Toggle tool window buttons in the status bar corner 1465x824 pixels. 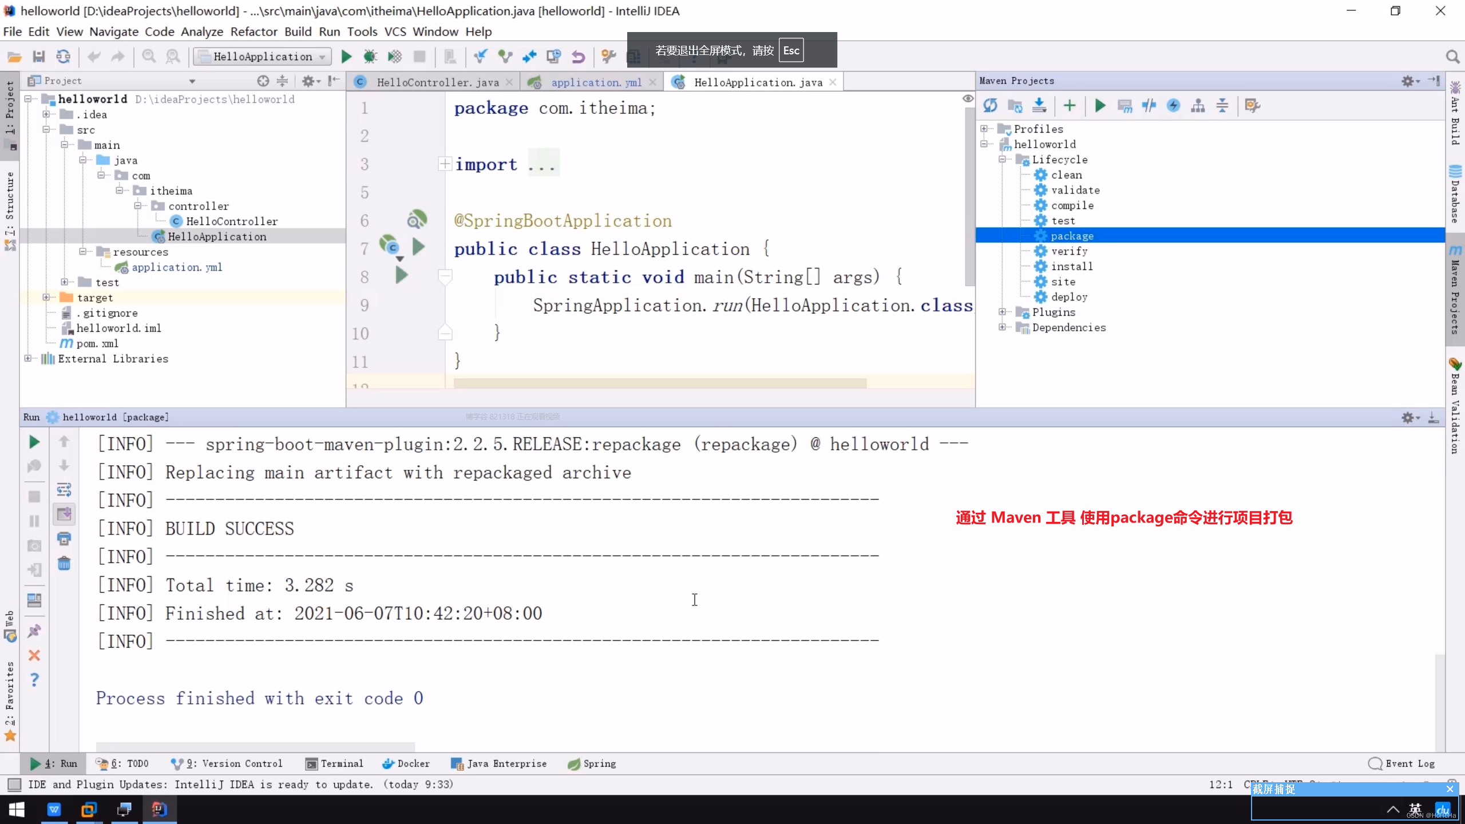(x=14, y=784)
